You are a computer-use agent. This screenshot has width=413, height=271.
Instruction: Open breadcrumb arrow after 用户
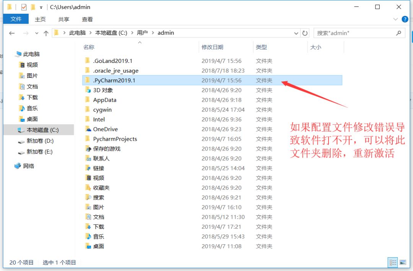(154, 33)
